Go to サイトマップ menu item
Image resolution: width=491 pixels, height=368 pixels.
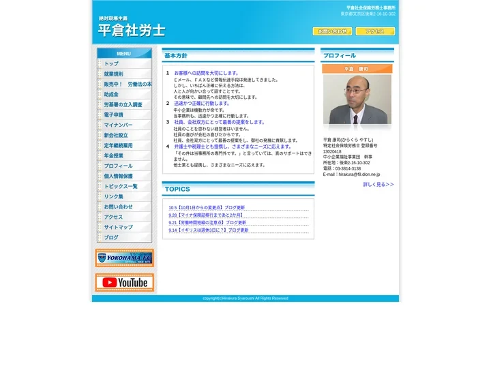pos(124,227)
